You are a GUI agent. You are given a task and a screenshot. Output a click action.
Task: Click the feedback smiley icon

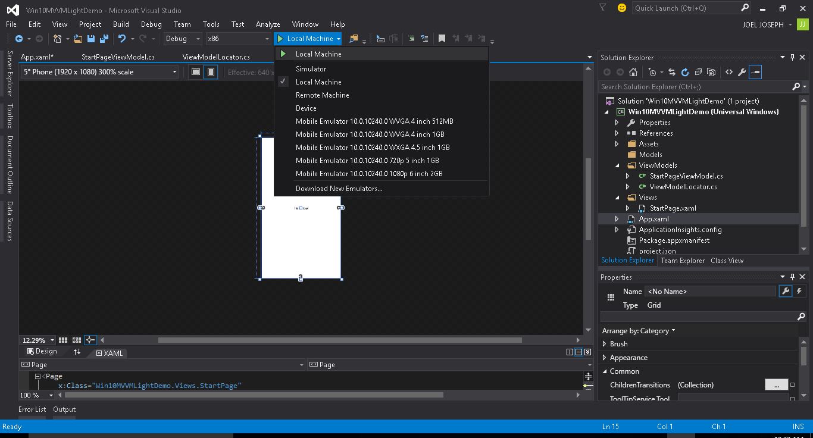click(621, 8)
